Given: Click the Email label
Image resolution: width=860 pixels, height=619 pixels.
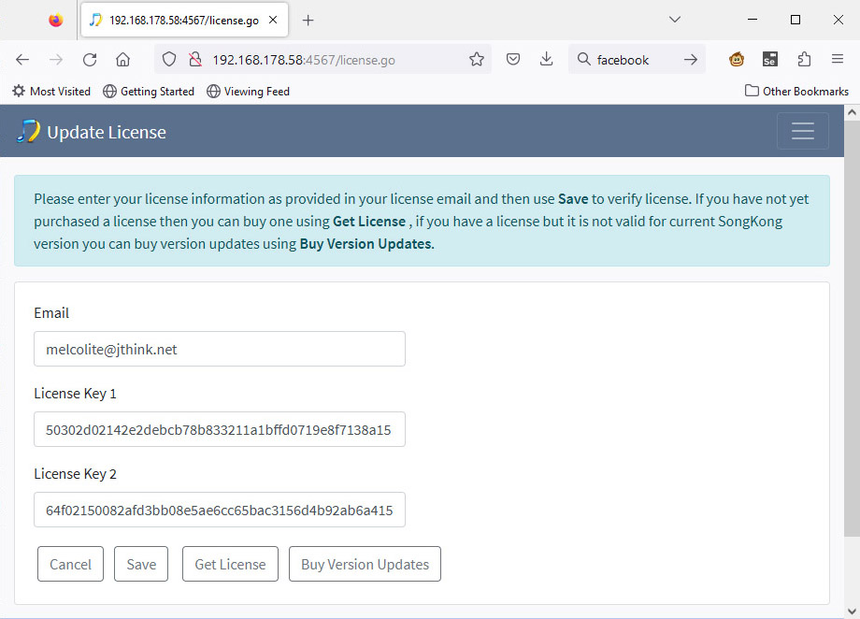Looking at the screenshot, I should tap(51, 313).
